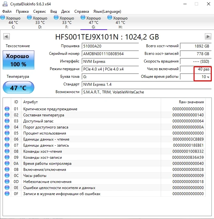The width and height of the screenshot is (214, 219).
Task: Click status orb for attribute 0F
Action: [7, 193]
